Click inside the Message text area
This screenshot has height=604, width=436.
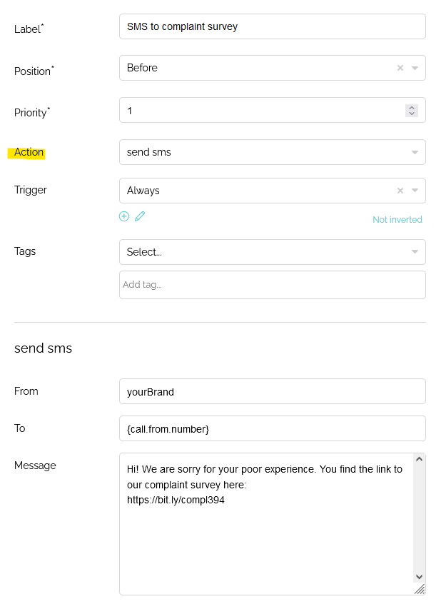point(267,524)
